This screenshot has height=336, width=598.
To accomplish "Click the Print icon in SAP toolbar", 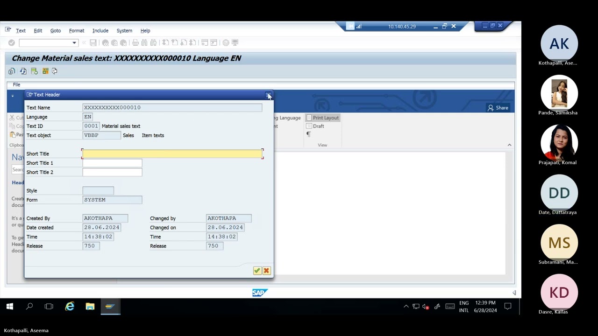I will (x=135, y=42).
